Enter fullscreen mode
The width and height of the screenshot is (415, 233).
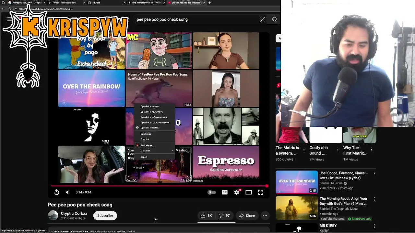coord(261,192)
